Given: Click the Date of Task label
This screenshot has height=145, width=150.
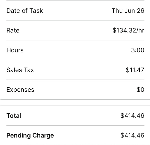Looking at the screenshot, I should (x=24, y=11).
